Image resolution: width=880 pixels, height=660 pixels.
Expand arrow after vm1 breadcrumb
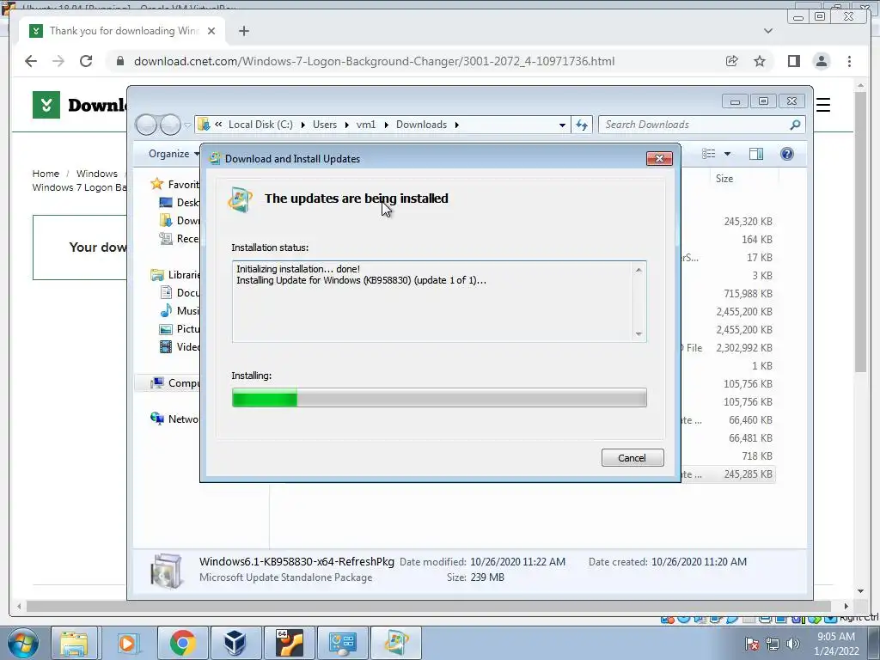386,125
